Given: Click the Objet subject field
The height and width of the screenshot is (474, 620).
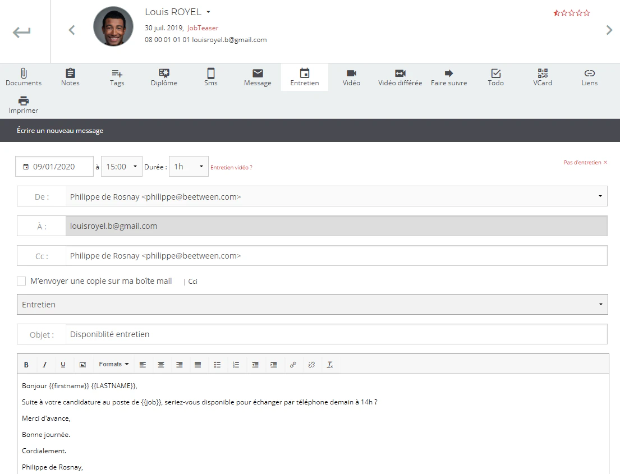Looking at the screenshot, I should pos(336,334).
